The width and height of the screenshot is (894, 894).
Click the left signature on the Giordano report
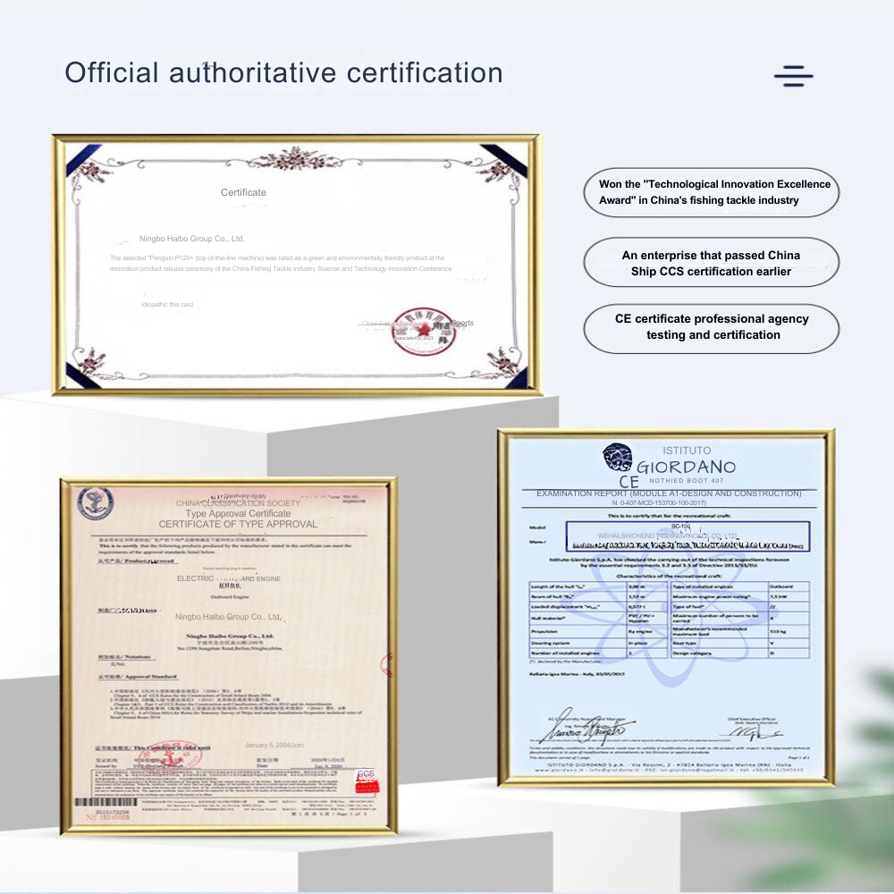(x=587, y=730)
